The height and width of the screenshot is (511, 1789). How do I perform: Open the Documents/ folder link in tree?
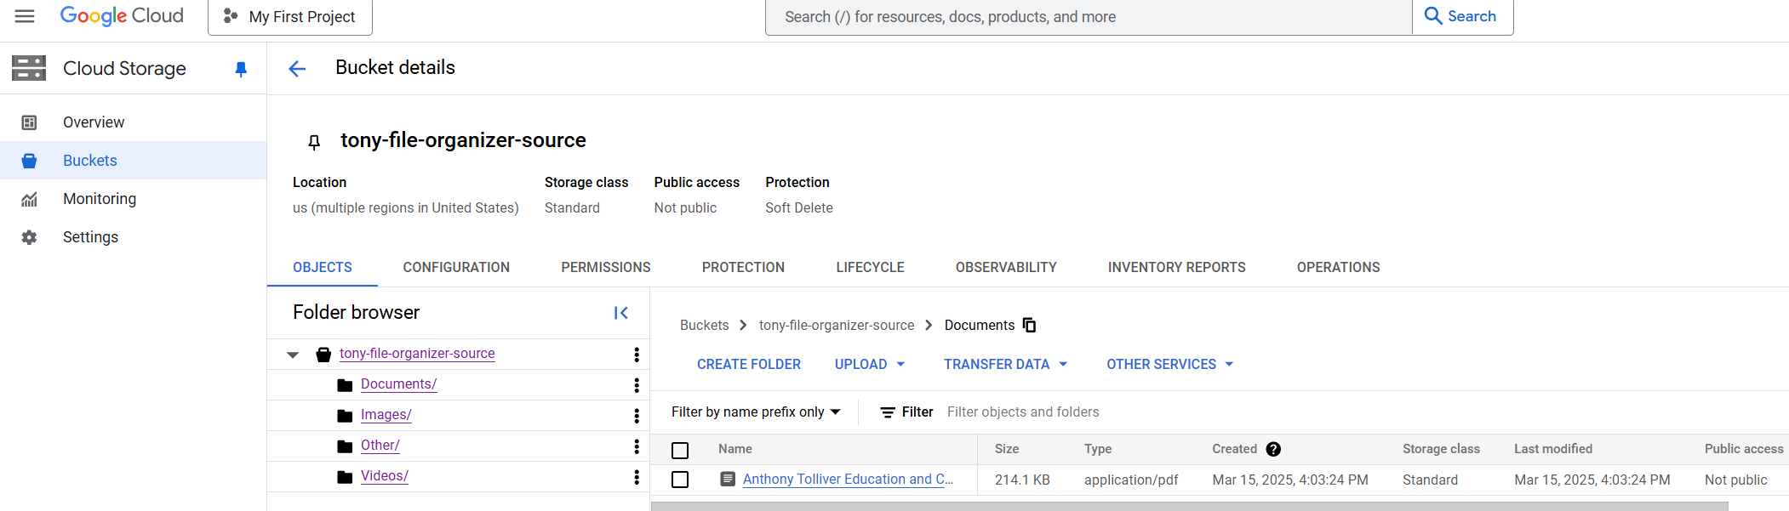(398, 384)
